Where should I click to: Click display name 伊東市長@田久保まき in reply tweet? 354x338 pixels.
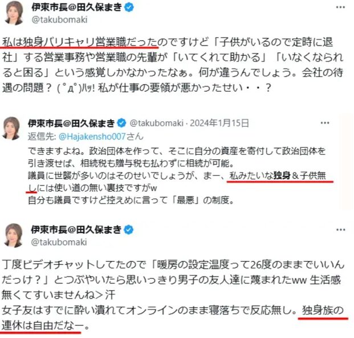tap(72, 123)
